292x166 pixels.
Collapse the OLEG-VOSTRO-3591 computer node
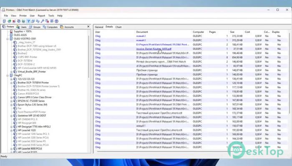pos(8,39)
